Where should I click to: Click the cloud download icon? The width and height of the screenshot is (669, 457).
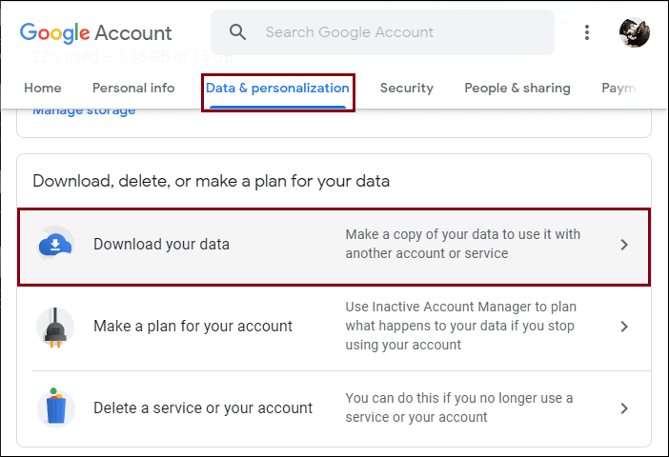[55, 245]
